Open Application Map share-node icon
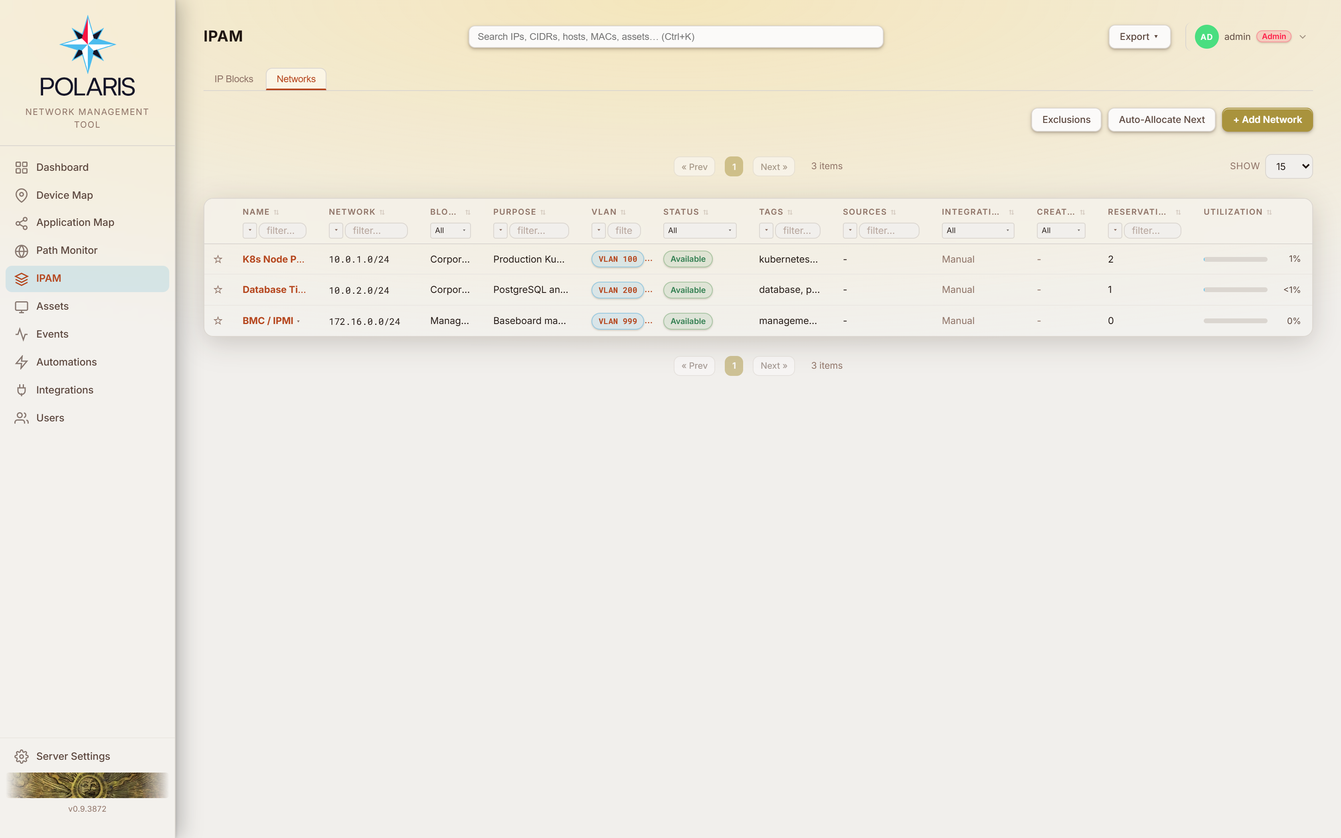 click(22, 223)
